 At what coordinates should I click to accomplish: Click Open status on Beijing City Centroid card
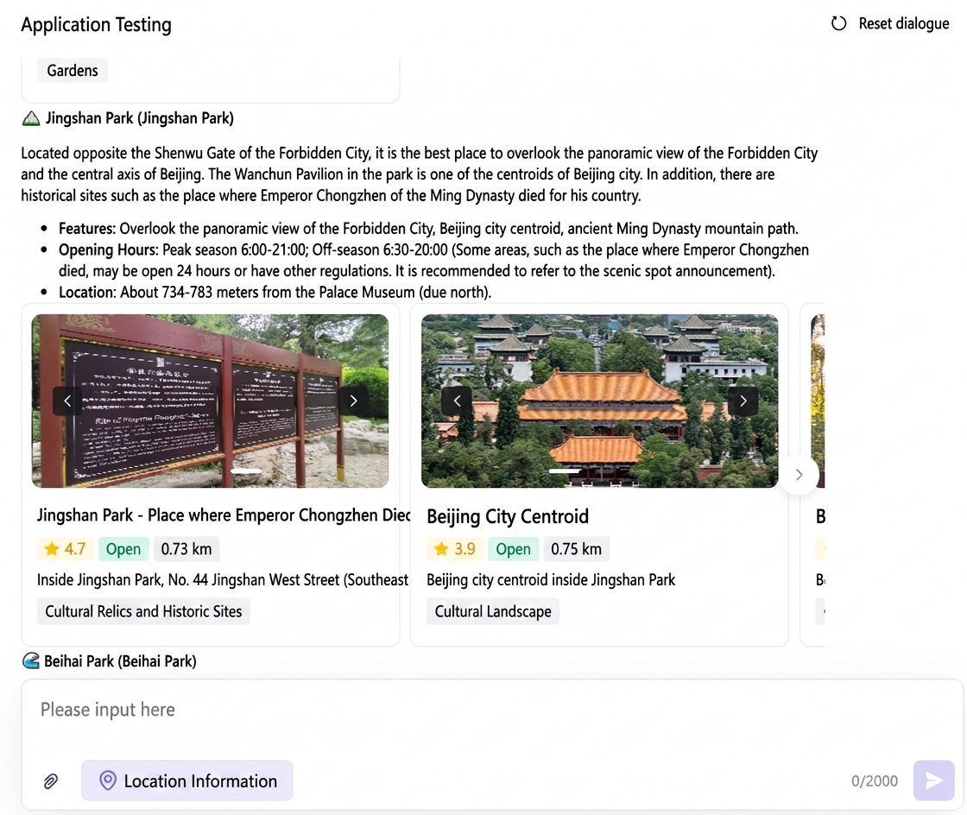pos(513,549)
